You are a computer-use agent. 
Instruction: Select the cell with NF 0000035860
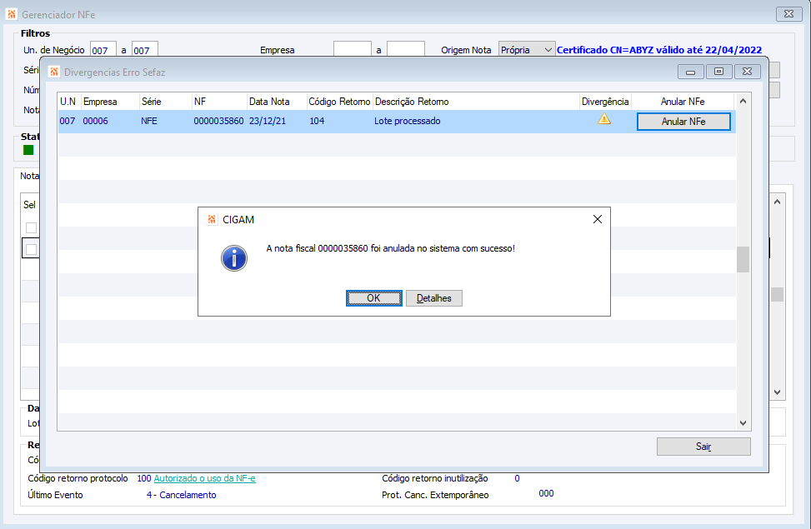218,121
